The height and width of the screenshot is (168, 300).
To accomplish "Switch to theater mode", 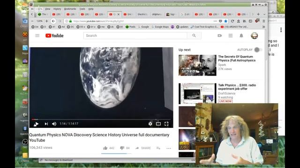I will coord(158,124).
